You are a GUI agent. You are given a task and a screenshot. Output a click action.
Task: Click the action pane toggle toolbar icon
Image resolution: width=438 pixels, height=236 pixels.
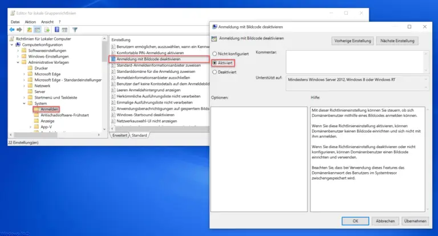coord(64,30)
